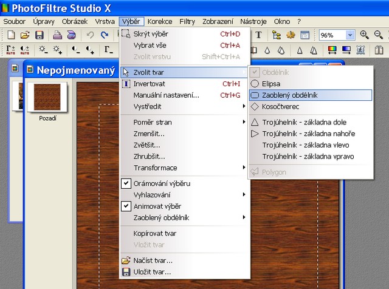This screenshot has height=289, width=389.
Task: Click Vybrat vše menu entry
Action: [x=184, y=46]
